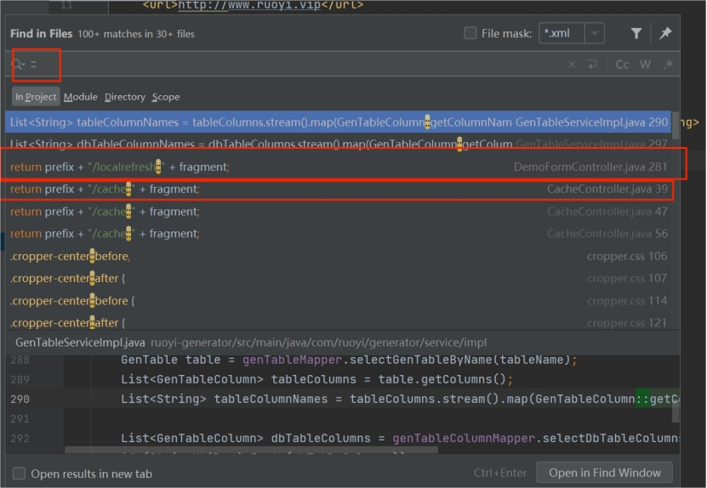
Task: Clear the search text with X icon
Action: pos(572,65)
